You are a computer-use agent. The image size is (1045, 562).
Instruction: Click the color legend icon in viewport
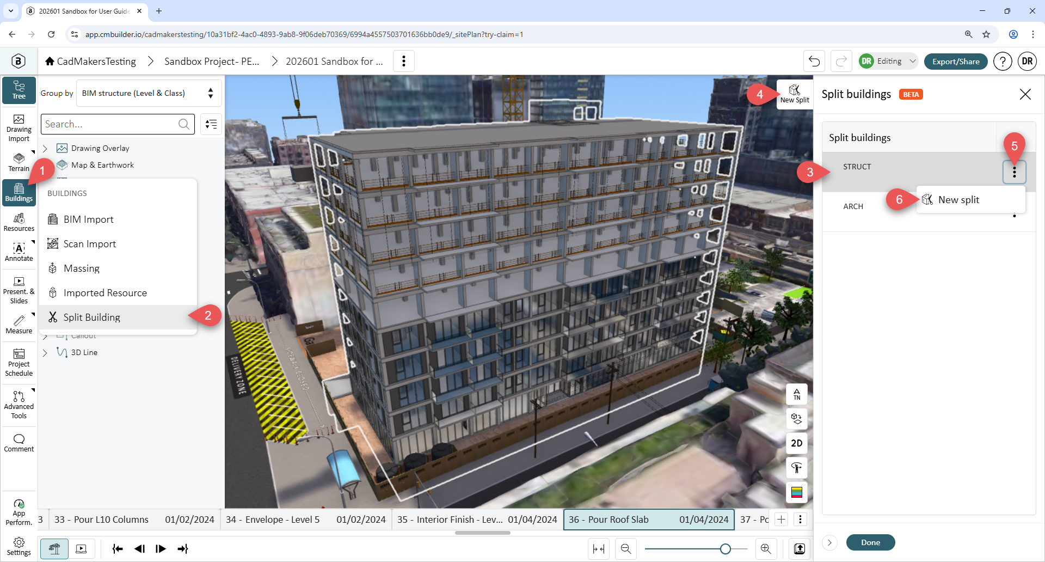pyautogui.click(x=797, y=492)
